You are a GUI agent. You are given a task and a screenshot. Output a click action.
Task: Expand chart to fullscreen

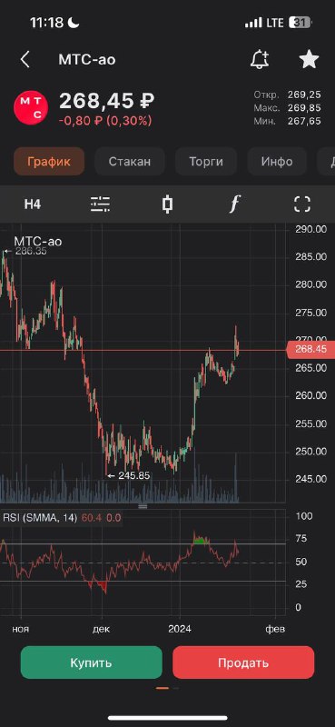[x=302, y=204]
